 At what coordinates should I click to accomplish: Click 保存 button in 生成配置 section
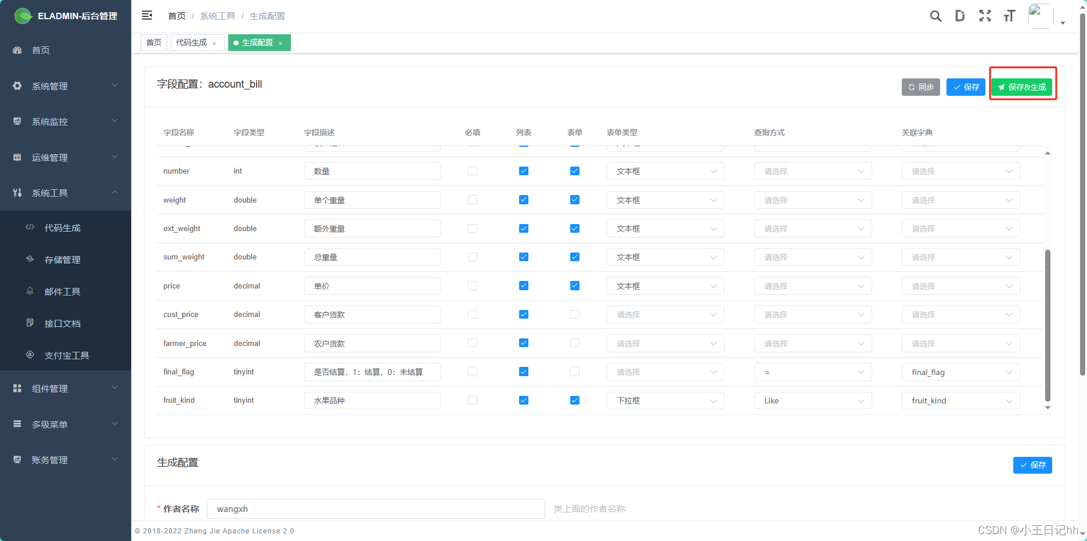point(1032,465)
